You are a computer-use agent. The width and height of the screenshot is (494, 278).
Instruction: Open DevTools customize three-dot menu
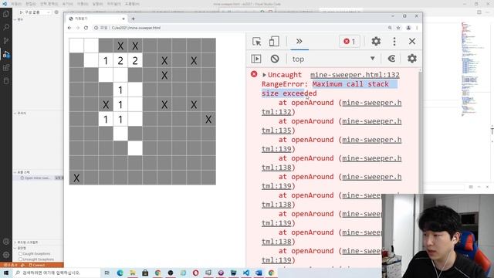394,41
